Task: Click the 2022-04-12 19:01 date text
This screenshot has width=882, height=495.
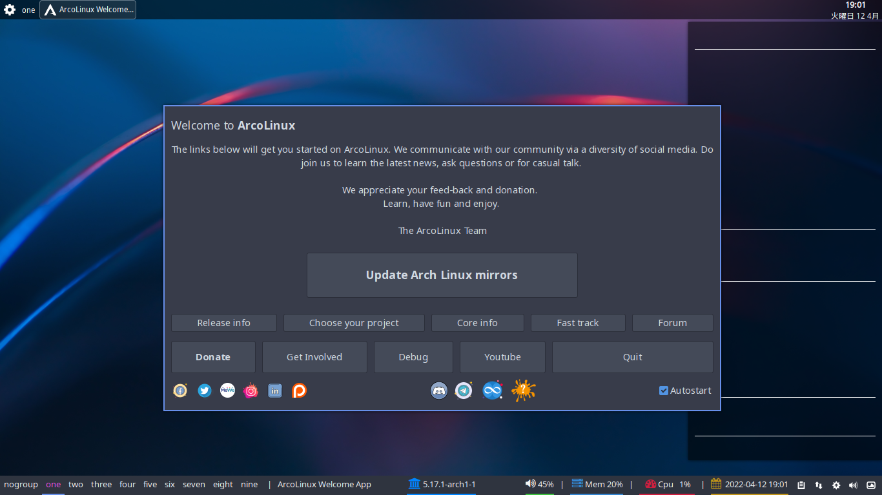Action: click(757, 485)
